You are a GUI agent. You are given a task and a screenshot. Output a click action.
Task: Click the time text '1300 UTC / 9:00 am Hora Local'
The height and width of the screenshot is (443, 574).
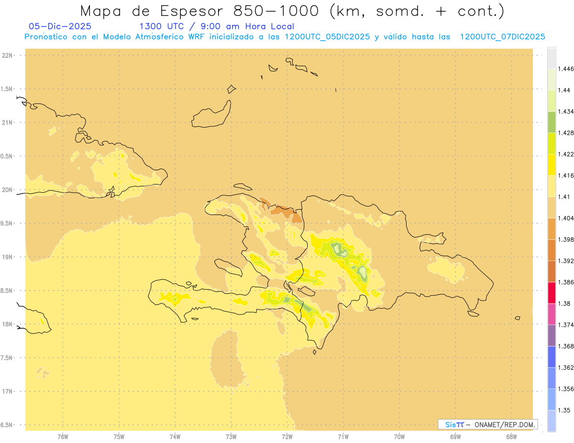coord(217,27)
